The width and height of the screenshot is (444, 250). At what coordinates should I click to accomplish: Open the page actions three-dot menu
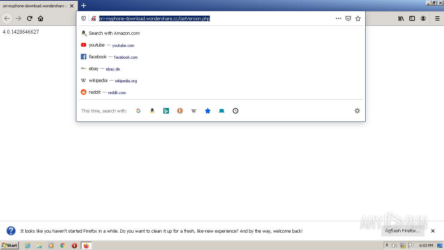(x=339, y=18)
